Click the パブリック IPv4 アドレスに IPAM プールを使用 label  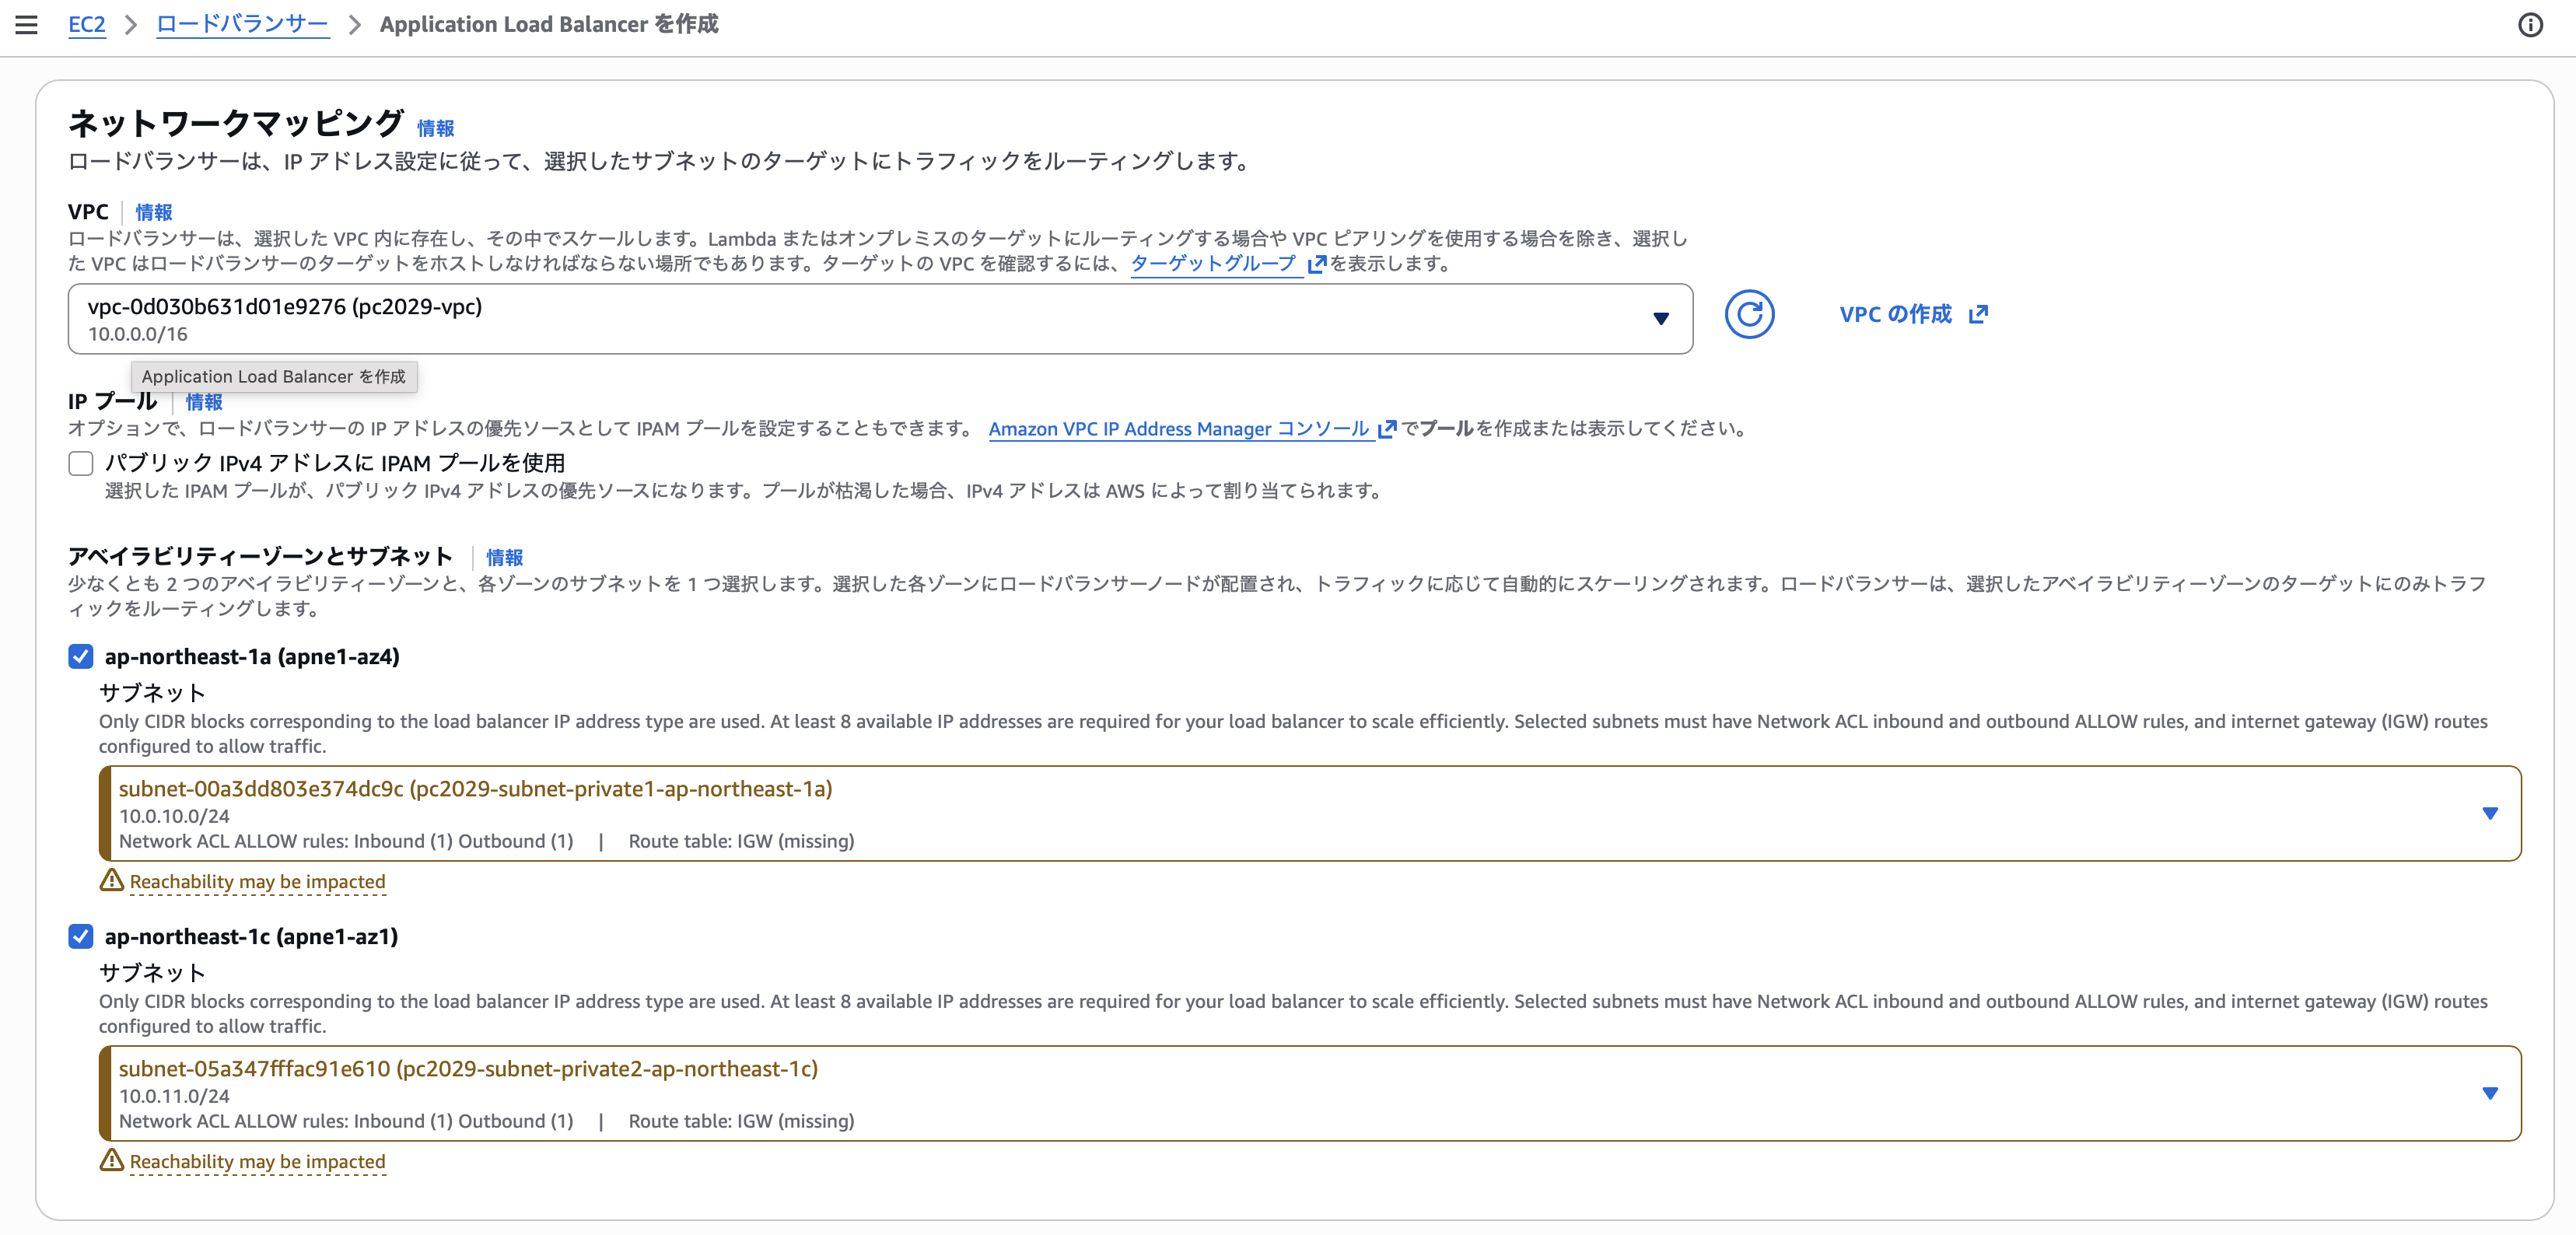[335, 463]
